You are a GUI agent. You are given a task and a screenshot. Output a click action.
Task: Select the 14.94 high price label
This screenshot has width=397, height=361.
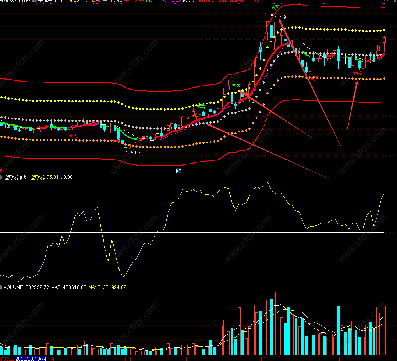(283, 17)
